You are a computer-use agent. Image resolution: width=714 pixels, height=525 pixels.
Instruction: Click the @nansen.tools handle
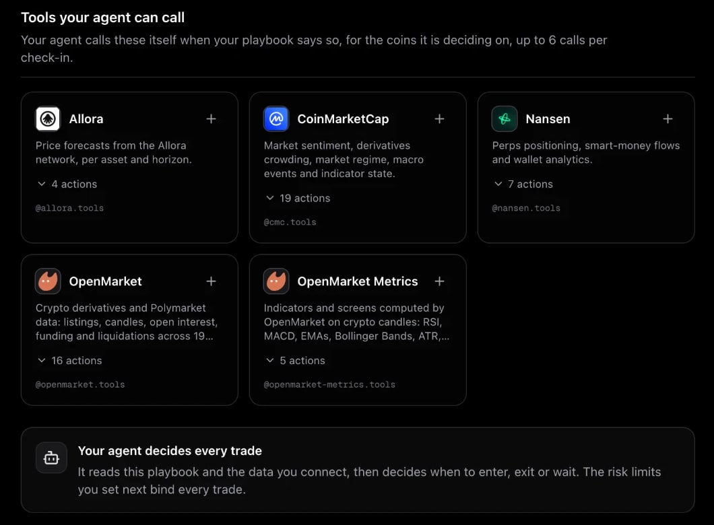click(526, 208)
